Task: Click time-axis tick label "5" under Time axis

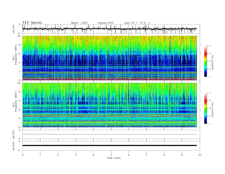Action: click(111, 155)
